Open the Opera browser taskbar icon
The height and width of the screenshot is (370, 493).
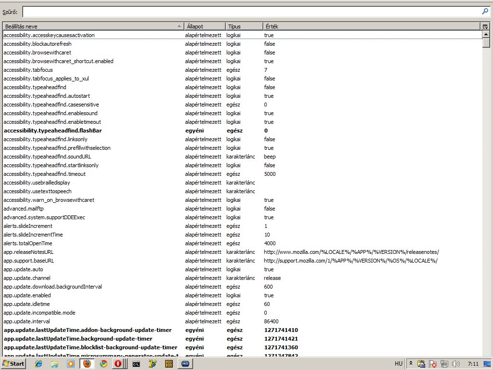(118, 364)
